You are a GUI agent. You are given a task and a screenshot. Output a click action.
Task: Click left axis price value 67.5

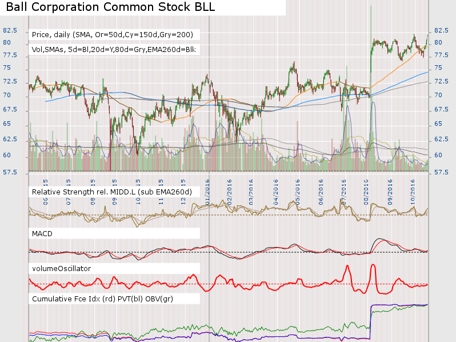[10, 109]
